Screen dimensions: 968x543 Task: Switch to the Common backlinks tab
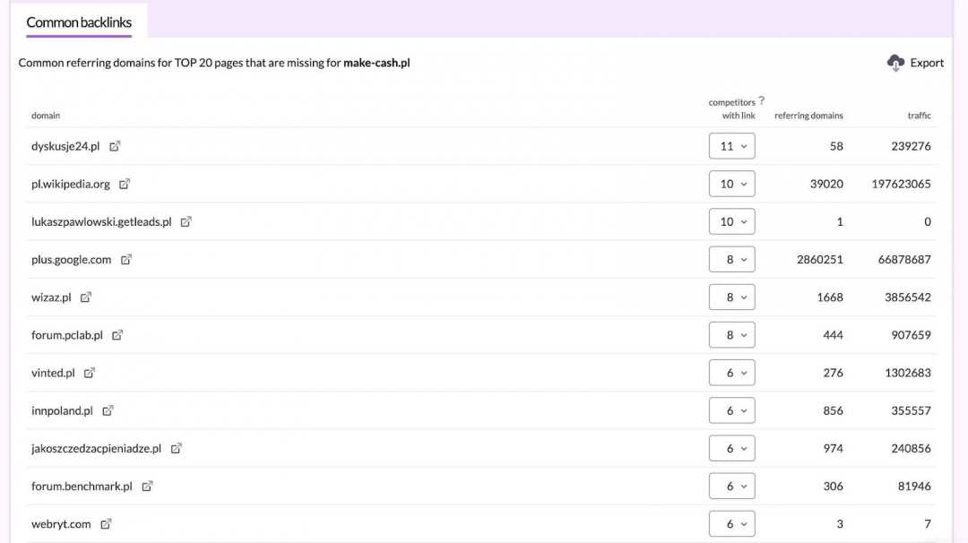(79, 22)
